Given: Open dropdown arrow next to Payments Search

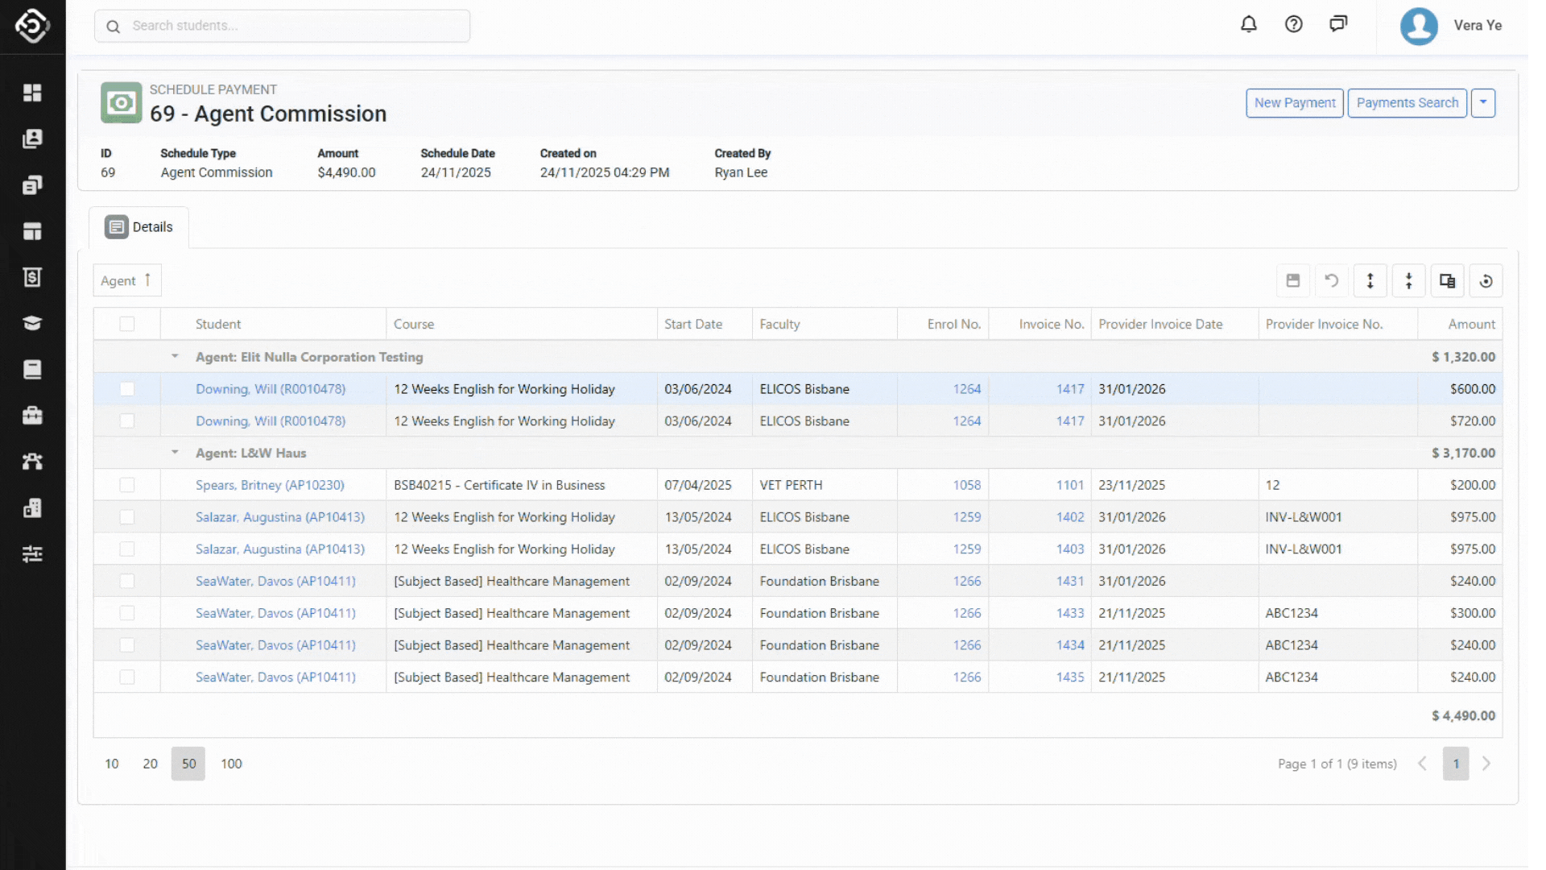Looking at the screenshot, I should 1482,103.
